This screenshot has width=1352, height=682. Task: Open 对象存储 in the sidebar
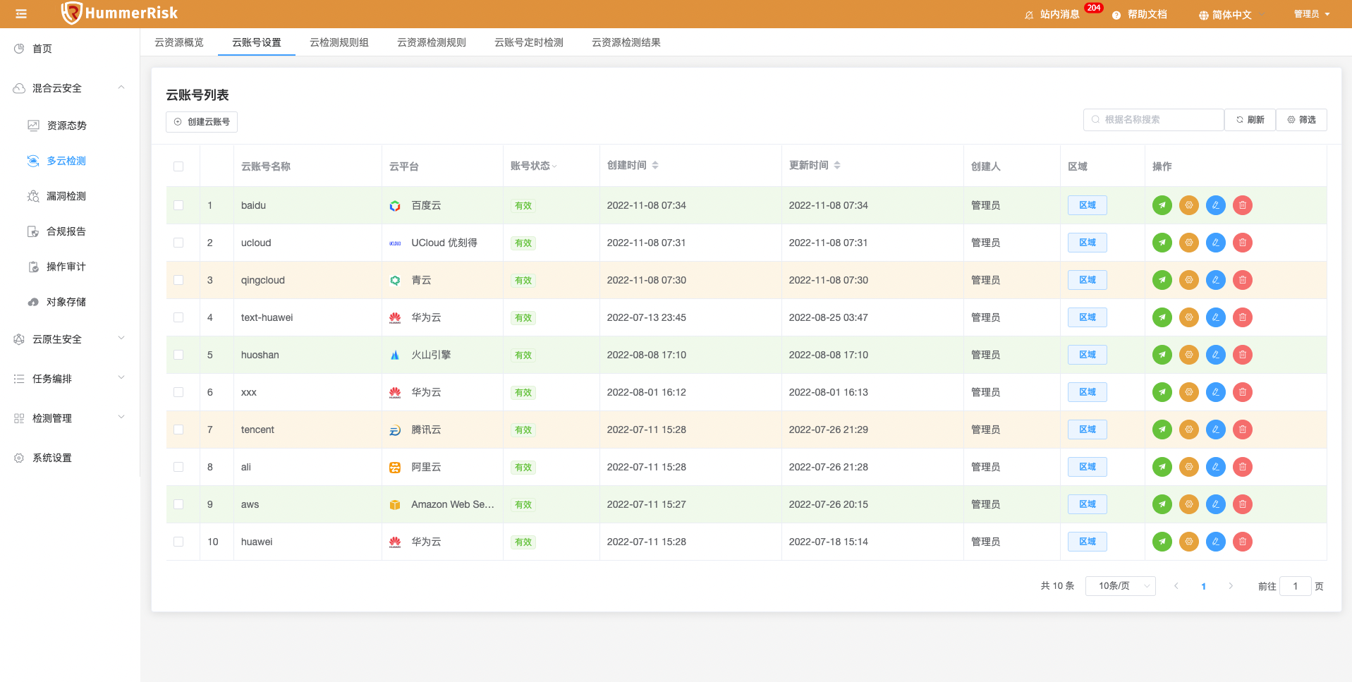point(66,302)
